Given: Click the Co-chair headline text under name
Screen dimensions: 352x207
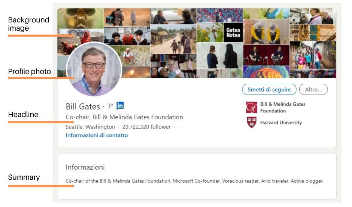Looking at the screenshot, I should pos(124,117).
